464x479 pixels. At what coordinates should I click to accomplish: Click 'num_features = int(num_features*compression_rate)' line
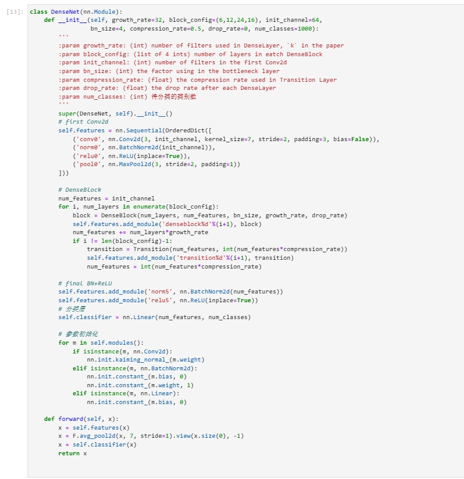174,267
